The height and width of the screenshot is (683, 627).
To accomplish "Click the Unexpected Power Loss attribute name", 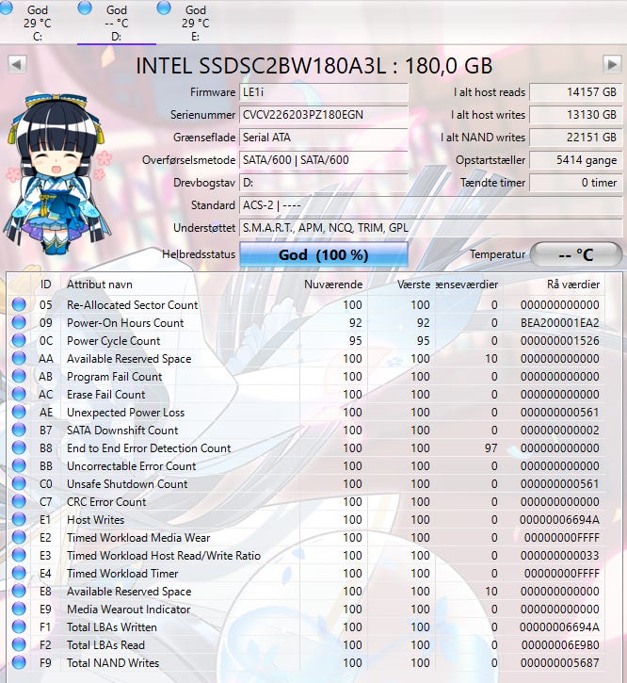I will point(125,412).
